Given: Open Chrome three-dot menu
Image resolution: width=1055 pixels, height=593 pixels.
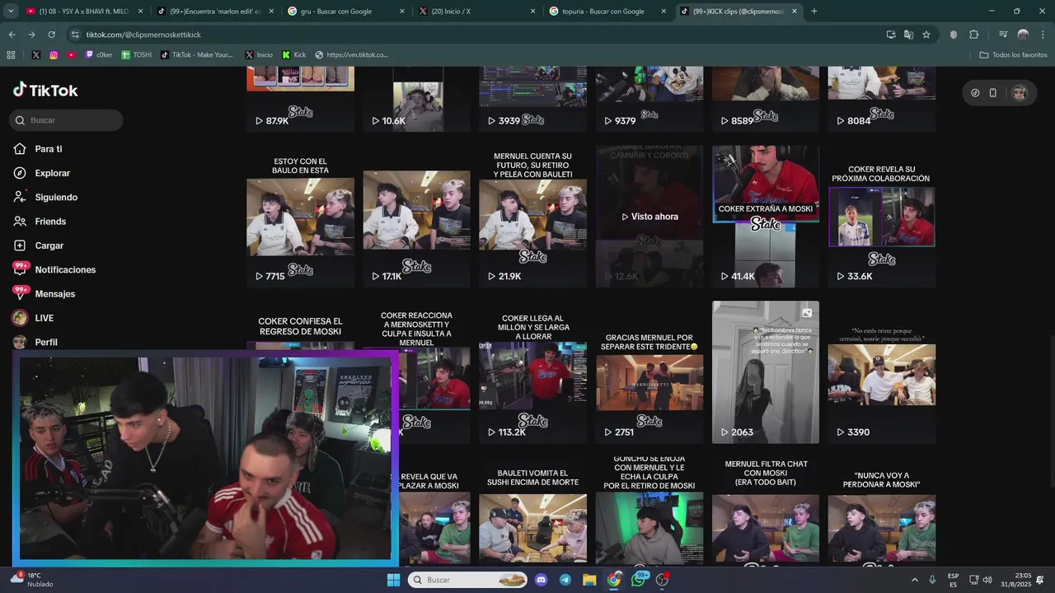Looking at the screenshot, I should click(1042, 35).
